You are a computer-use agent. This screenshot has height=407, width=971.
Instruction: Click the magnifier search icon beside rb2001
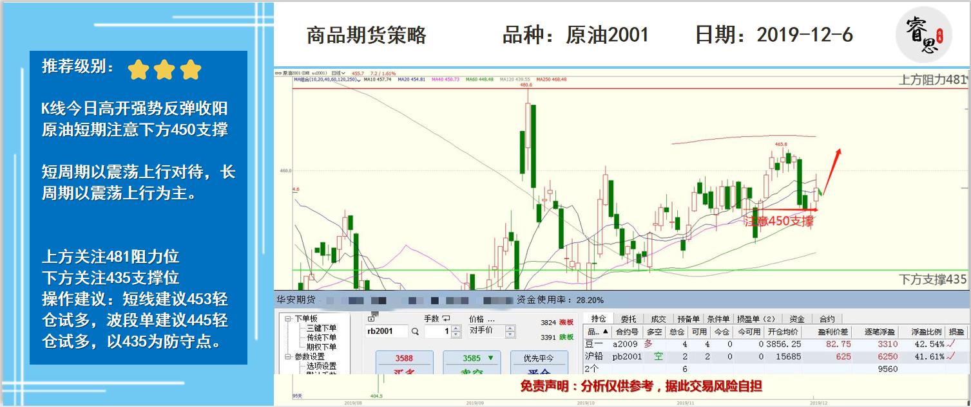pos(415,332)
